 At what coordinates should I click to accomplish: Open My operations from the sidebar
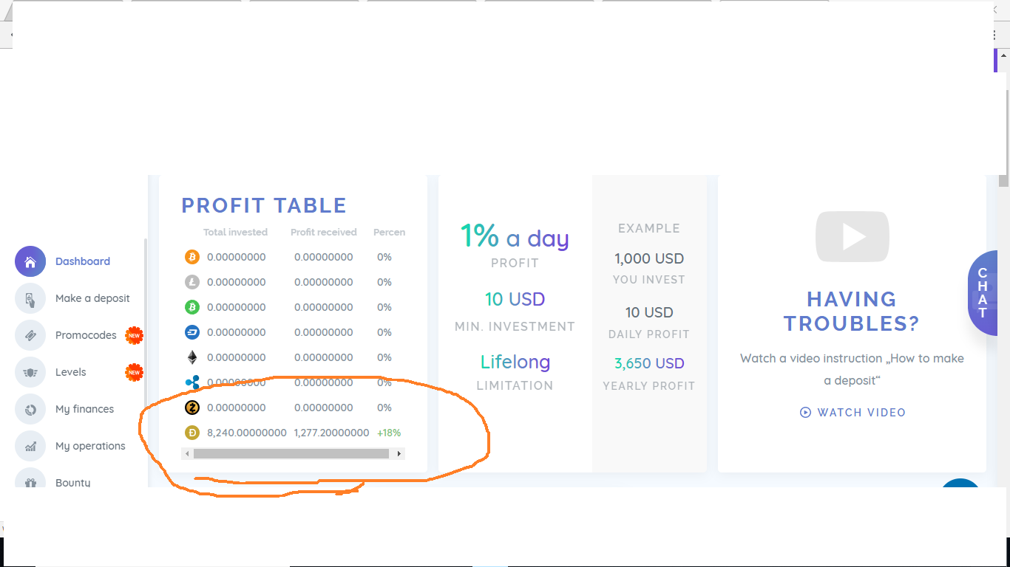(x=90, y=446)
